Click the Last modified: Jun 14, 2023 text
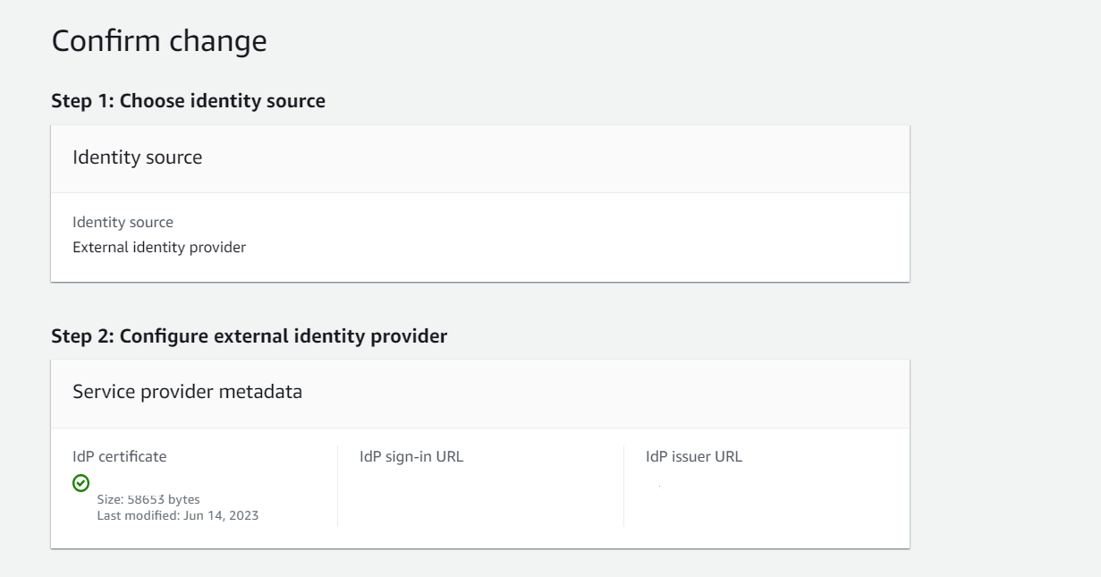The image size is (1101, 577). 177,515
